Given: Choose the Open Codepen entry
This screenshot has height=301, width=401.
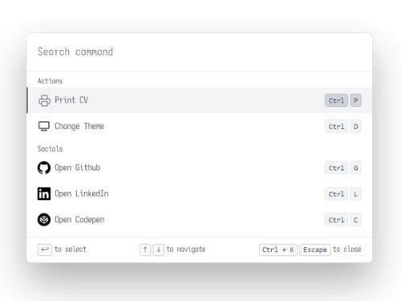Looking at the screenshot, I should tap(200, 220).
